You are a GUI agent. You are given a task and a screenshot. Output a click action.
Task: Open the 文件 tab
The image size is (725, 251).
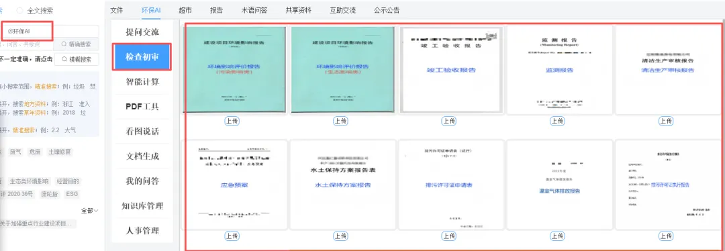pos(117,10)
